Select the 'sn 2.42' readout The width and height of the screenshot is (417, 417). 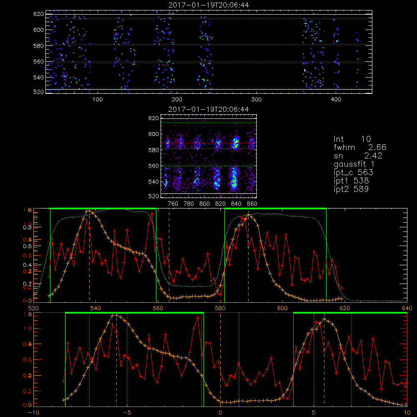pos(358,156)
